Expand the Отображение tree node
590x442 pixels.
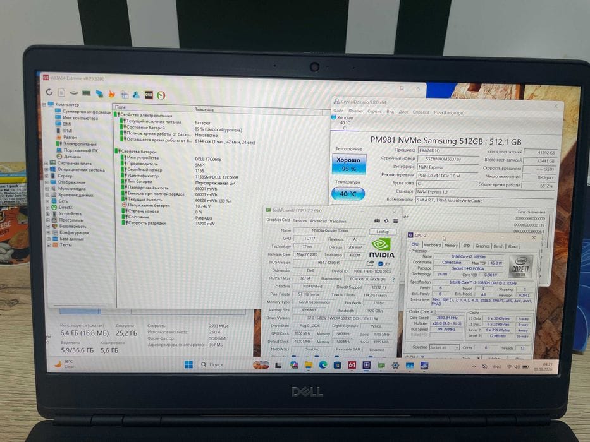(47, 182)
